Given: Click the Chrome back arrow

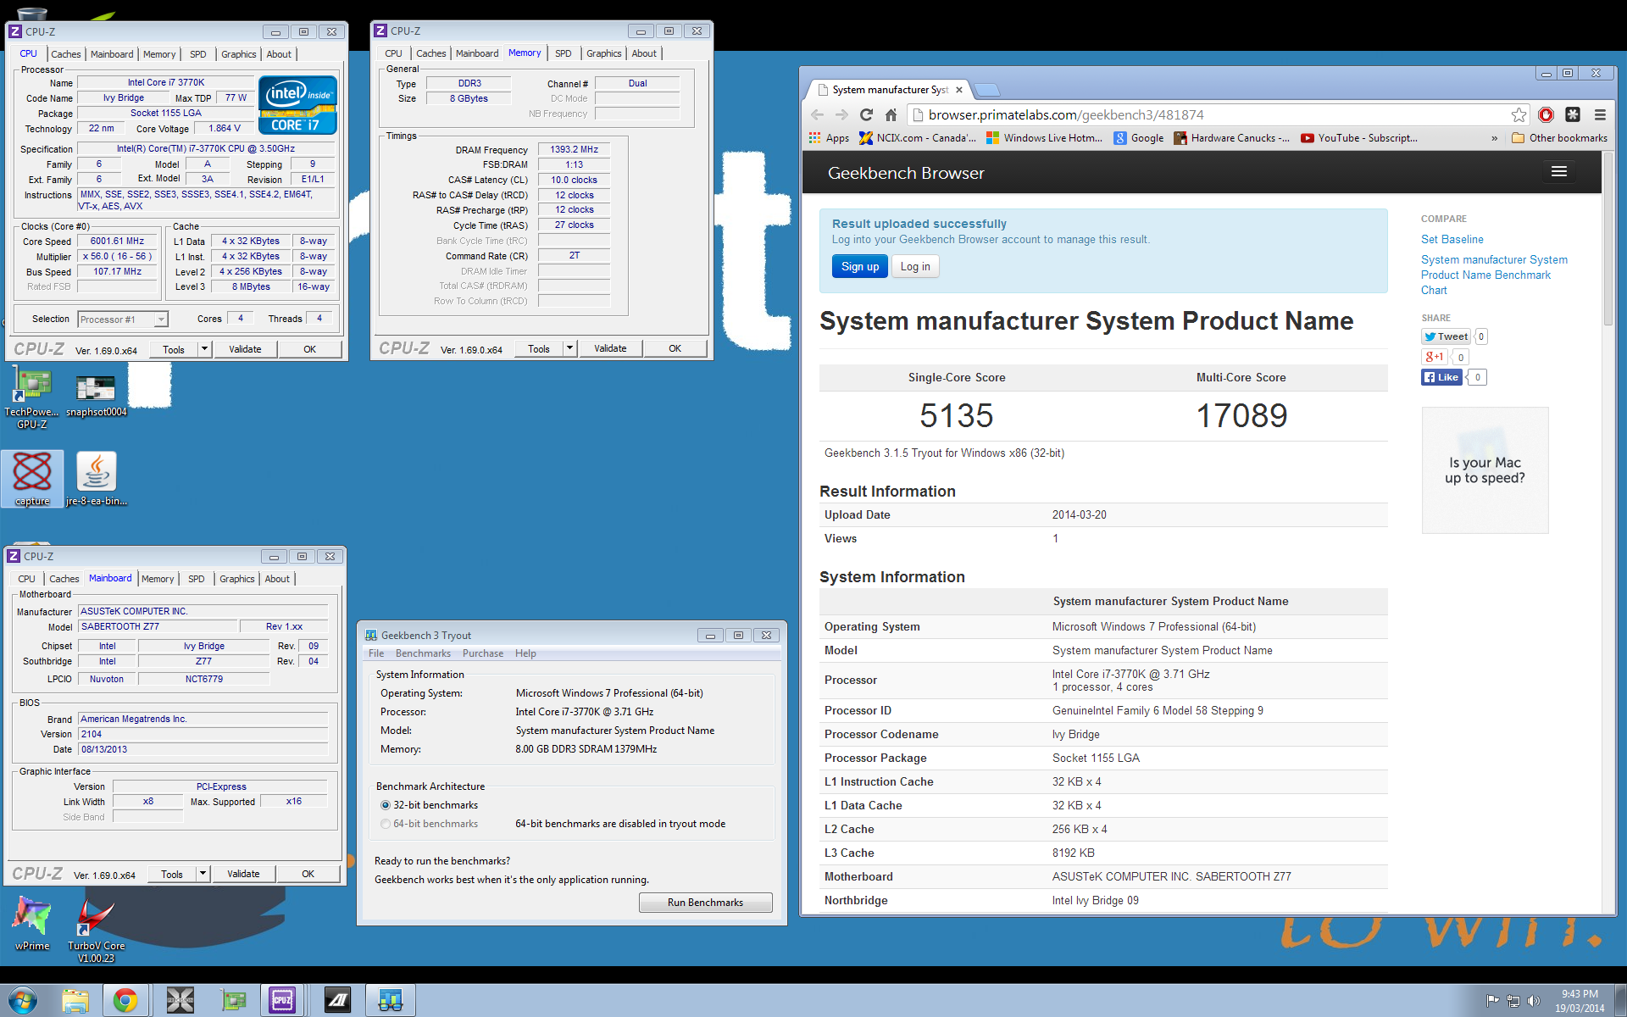Looking at the screenshot, I should coord(817,114).
